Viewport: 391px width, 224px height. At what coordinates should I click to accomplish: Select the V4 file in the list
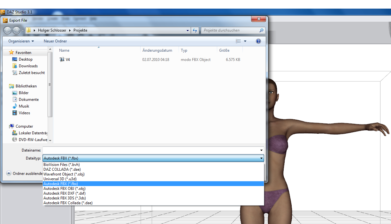(x=68, y=60)
